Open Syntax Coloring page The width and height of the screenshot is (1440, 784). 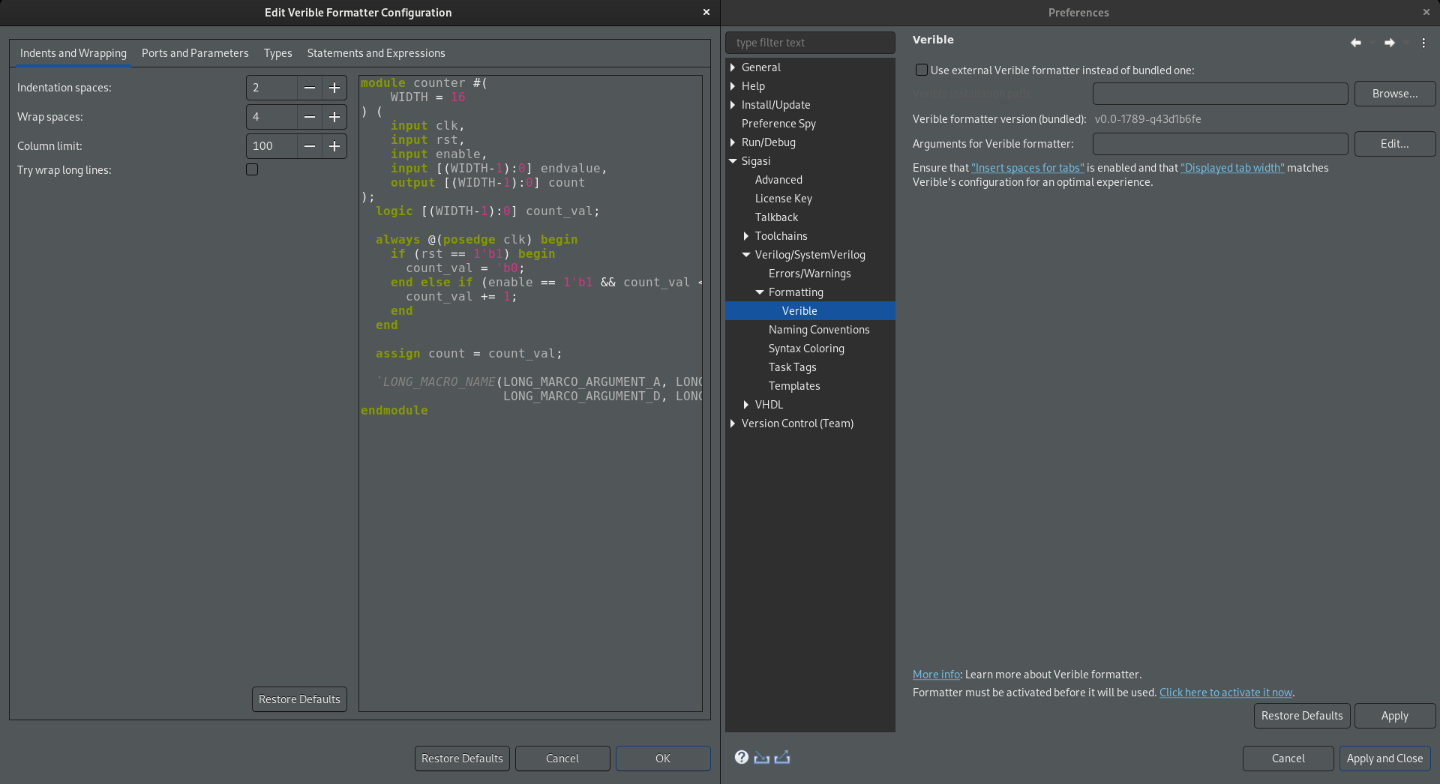[x=806, y=349]
